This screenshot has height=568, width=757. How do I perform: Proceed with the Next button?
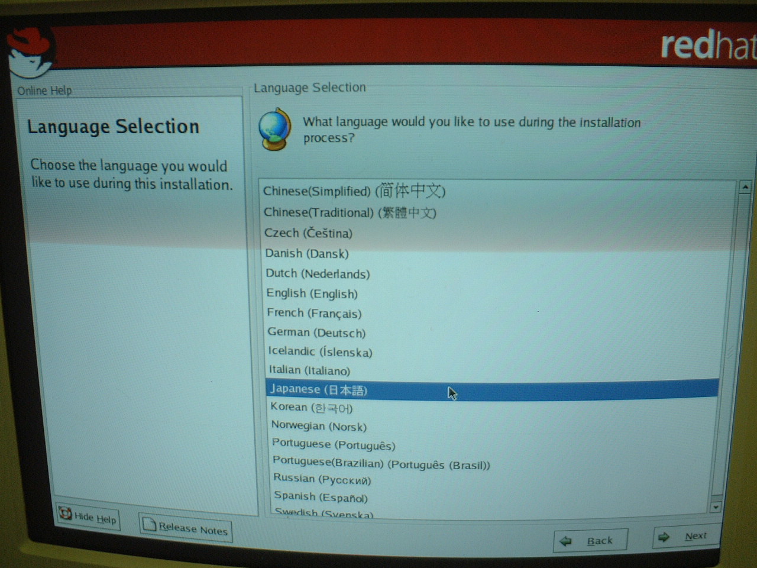pos(686,537)
